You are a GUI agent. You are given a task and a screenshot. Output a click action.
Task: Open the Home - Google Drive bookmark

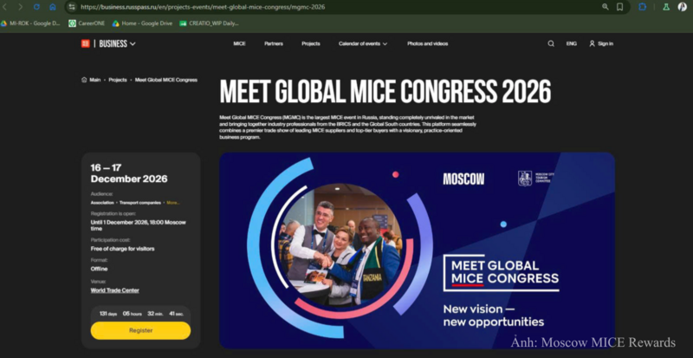click(x=142, y=23)
